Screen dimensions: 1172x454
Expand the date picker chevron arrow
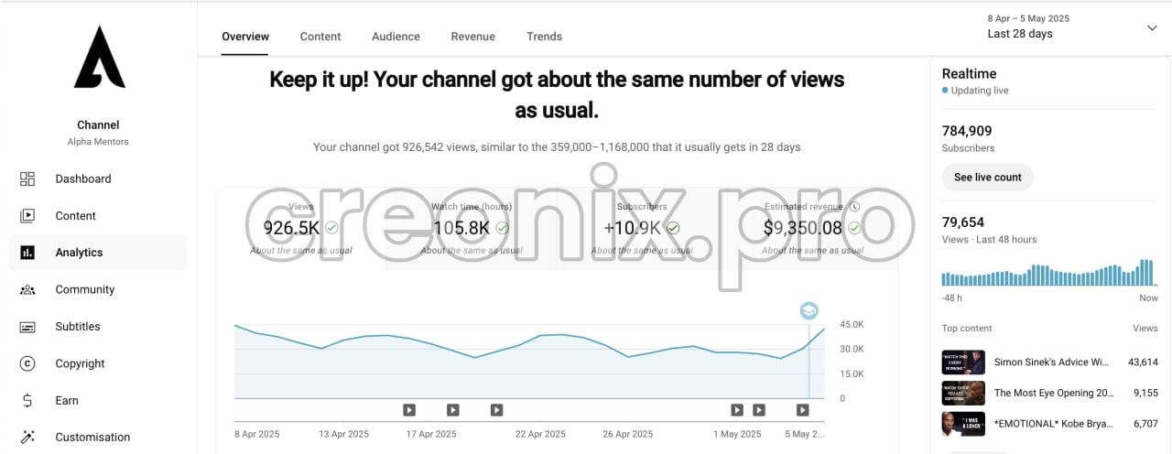[1152, 28]
